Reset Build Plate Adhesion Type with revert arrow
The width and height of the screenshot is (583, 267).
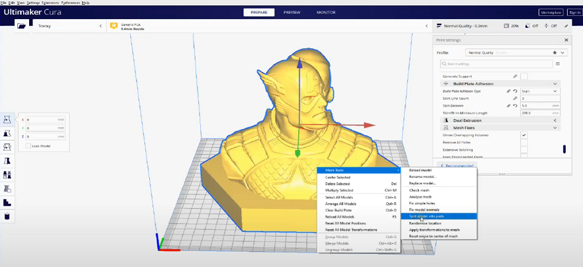515,91
